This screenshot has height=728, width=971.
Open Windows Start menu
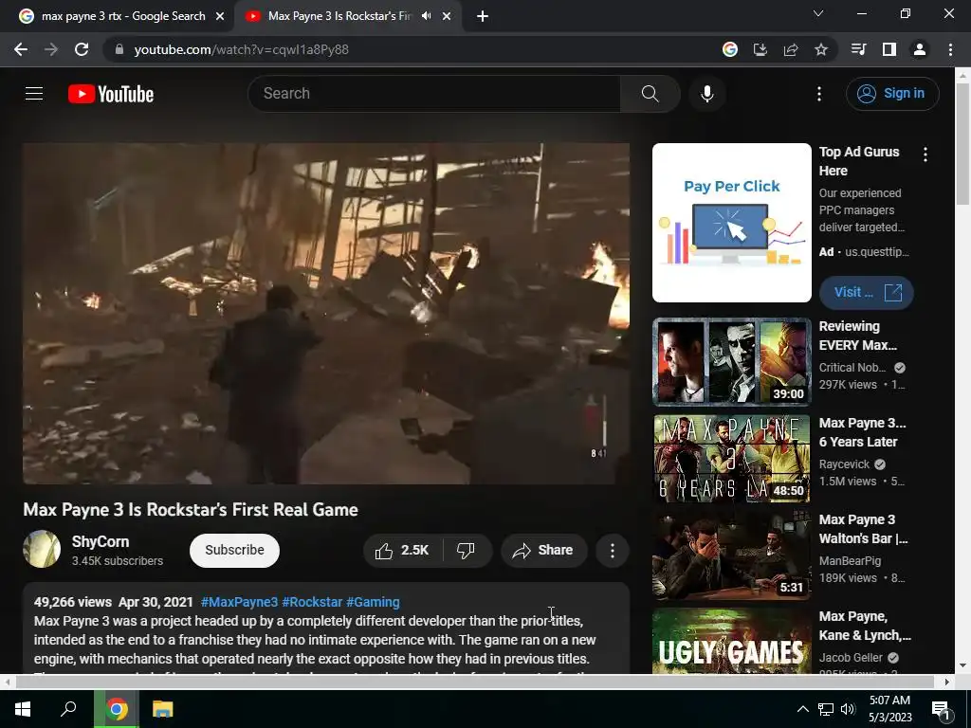pyautogui.click(x=23, y=709)
